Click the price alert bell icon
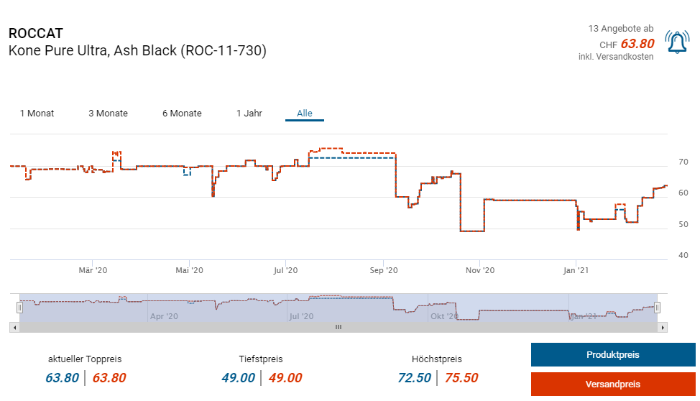This screenshot has height=401, width=700. point(677,43)
